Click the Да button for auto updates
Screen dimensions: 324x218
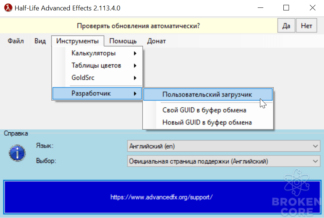pyautogui.click(x=286, y=26)
